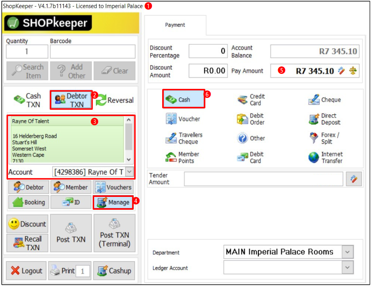Image resolution: width=372 pixels, height=286 pixels.
Task: Switch to Cash TXN mode
Action: 28,100
